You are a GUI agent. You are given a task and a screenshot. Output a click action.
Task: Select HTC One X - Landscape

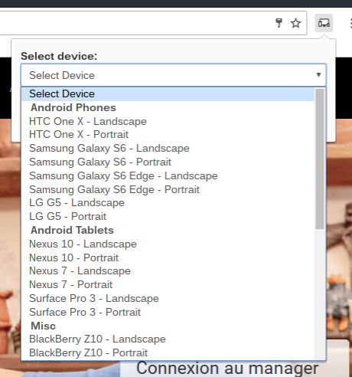click(x=168, y=121)
